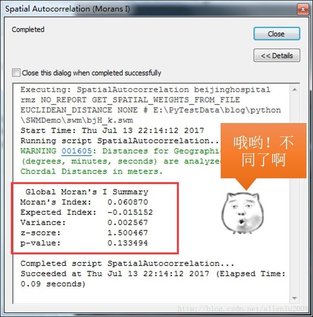Click the vertical scrollbar track in output
The image size is (313, 317).
pyautogui.click(x=294, y=194)
